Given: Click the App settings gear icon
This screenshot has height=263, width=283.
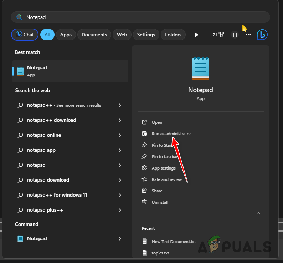Looking at the screenshot, I should point(144,168).
